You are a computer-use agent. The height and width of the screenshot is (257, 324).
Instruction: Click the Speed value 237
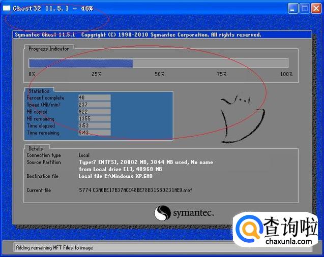[x=95, y=105]
